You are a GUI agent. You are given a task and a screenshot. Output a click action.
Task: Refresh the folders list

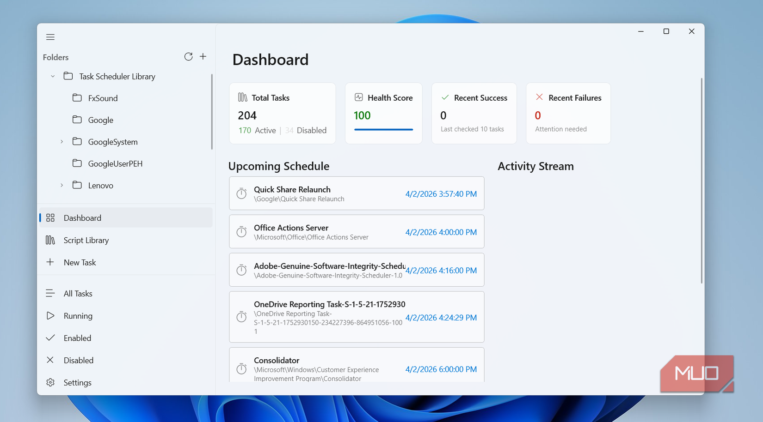tap(188, 56)
